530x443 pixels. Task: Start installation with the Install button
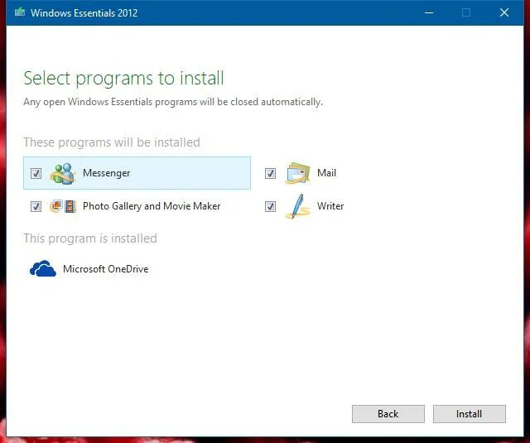click(470, 414)
